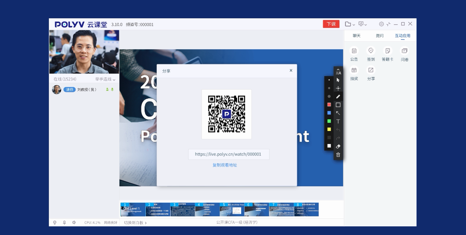Click the trash clear-all icon

tap(338, 154)
